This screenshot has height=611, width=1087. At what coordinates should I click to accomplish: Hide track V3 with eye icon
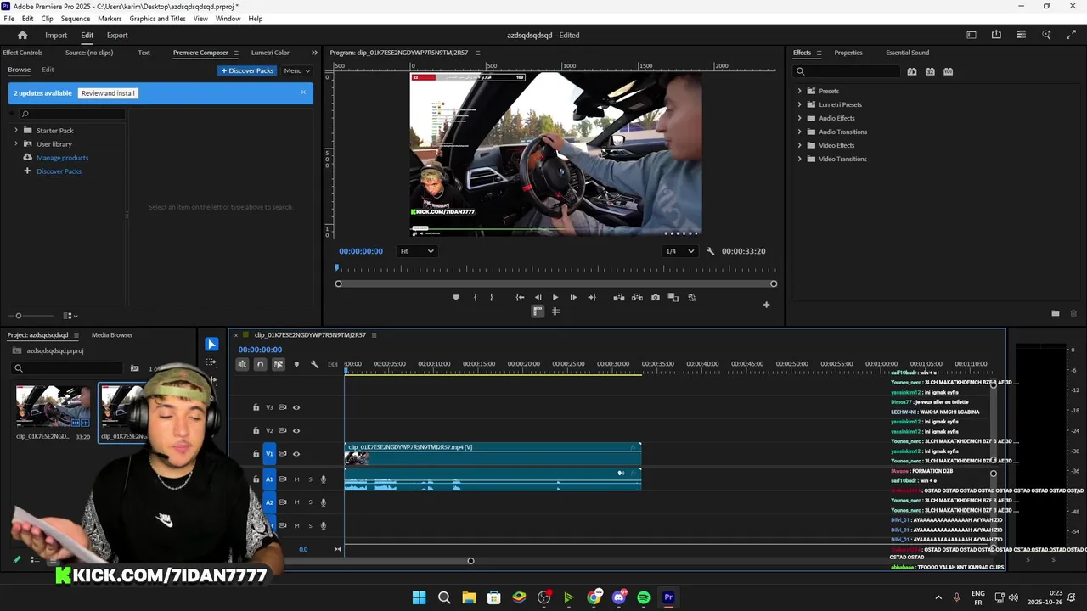(296, 407)
